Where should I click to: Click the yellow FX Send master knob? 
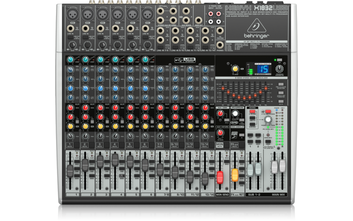[235, 69]
